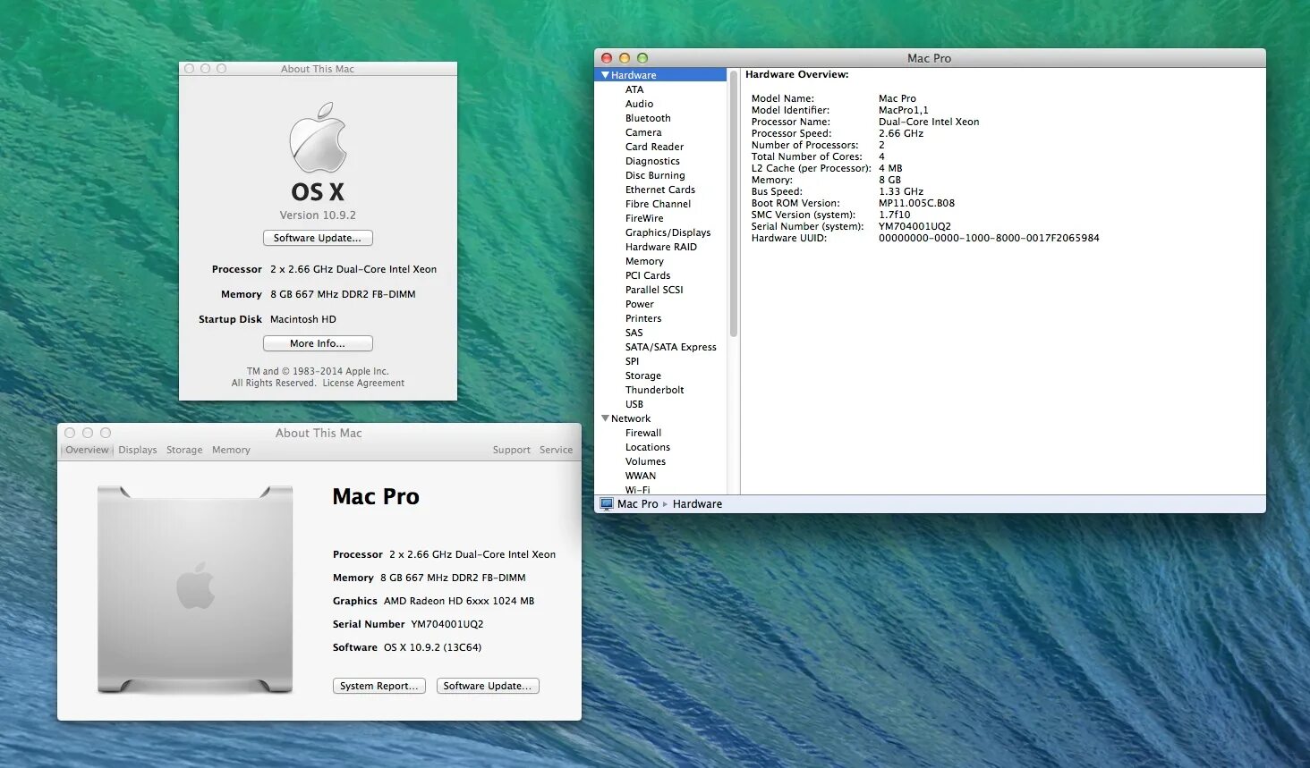Click the Boot ROM Version MP11.005C.B08
Image resolution: width=1310 pixels, height=768 pixels.
pos(916,203)
